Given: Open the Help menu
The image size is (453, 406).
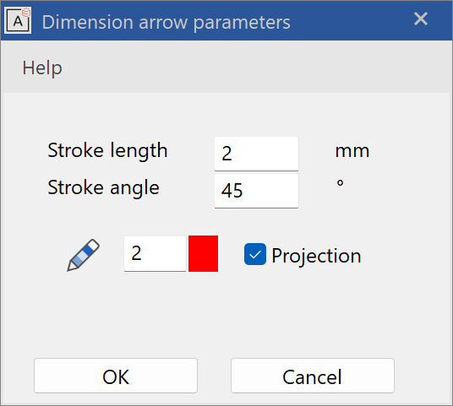Looking at the screenshot, I should [x=42, y=68].
